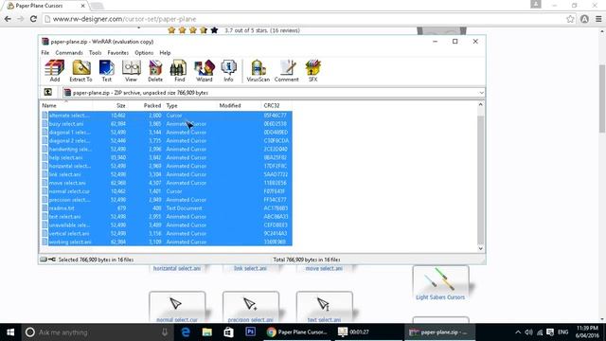
Task: Open the Windows Store taskbar icon
Action: pyautogui.click(x=228, y=332)
